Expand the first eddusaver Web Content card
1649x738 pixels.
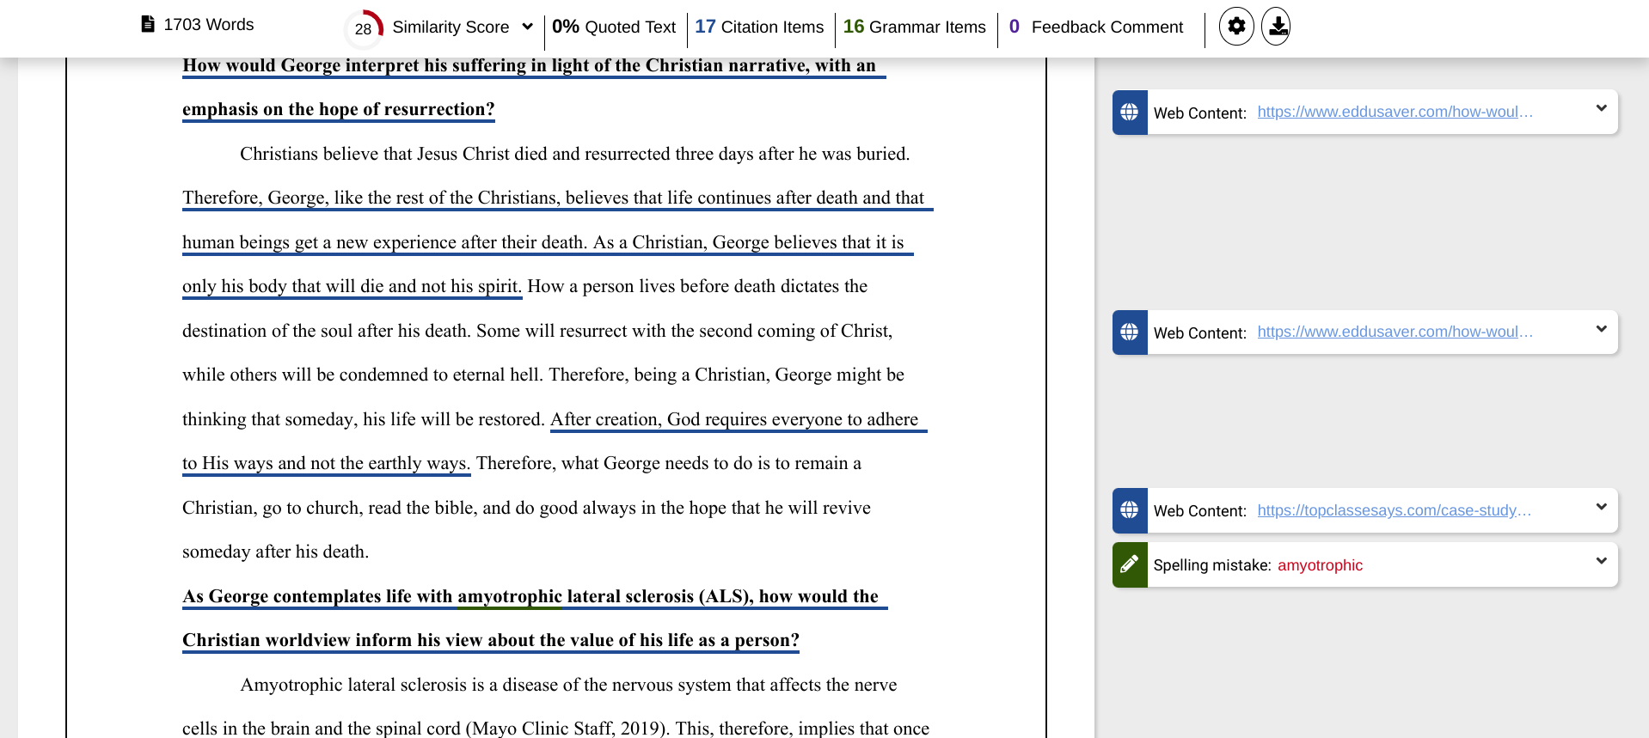pyautogui.click(x=1601, y=108)
